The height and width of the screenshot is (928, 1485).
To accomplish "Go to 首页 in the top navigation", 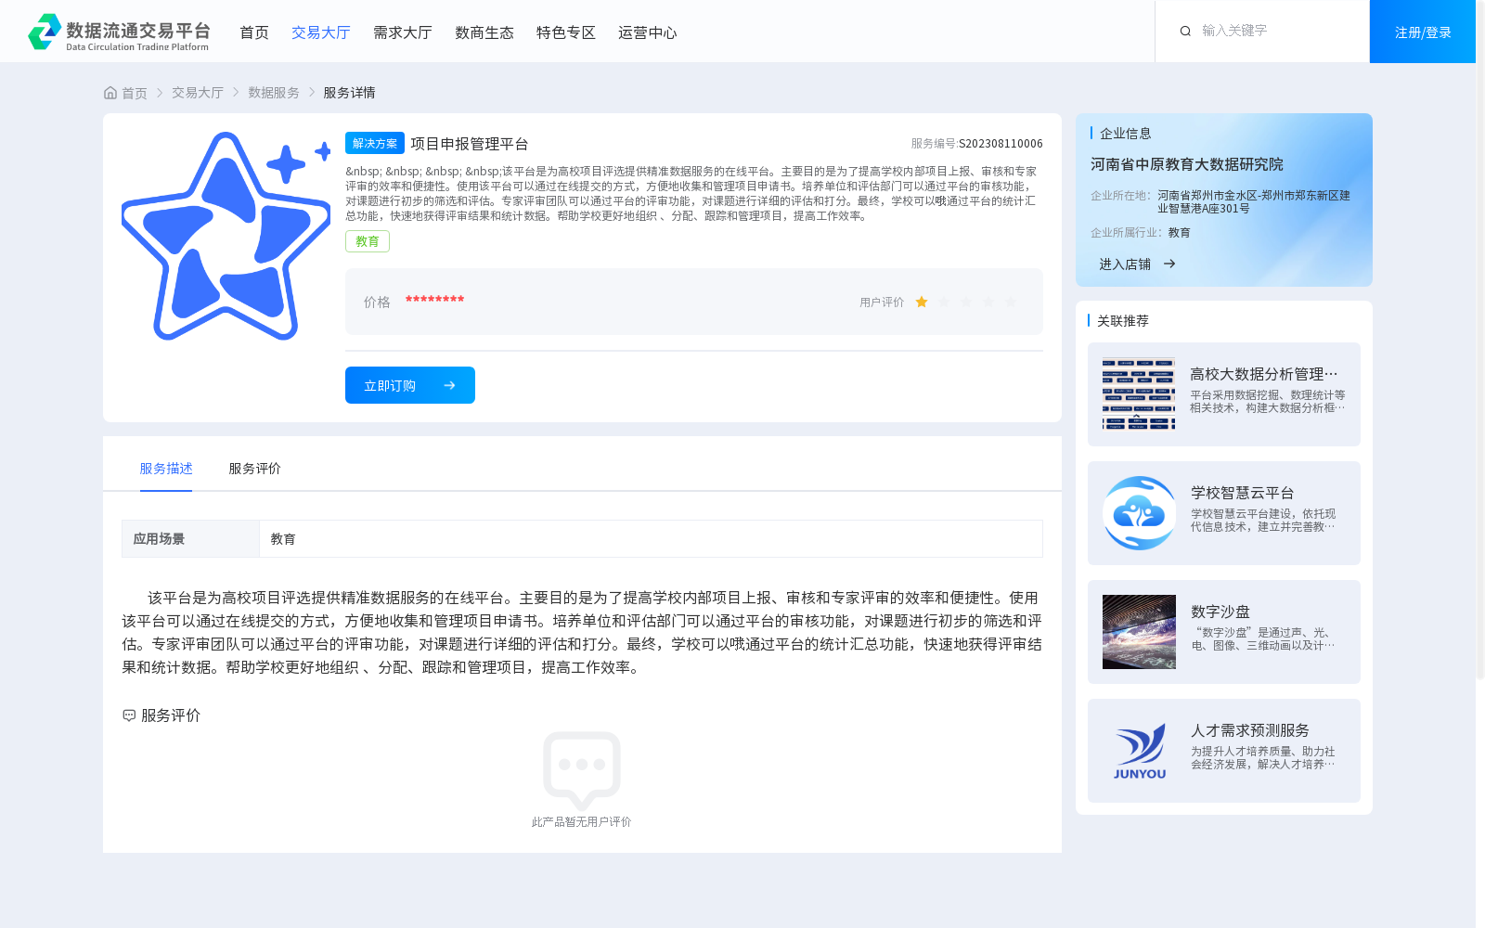I will tap(254, 32).
